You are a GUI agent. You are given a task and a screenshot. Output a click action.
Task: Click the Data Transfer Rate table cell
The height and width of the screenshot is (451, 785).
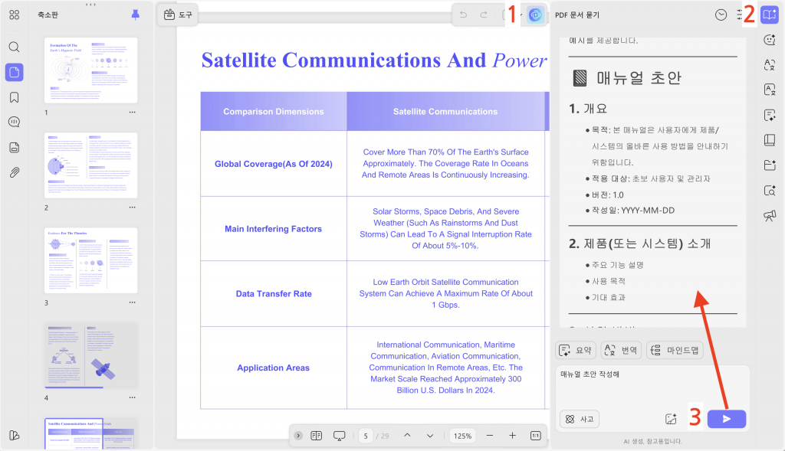coord(274,294)
